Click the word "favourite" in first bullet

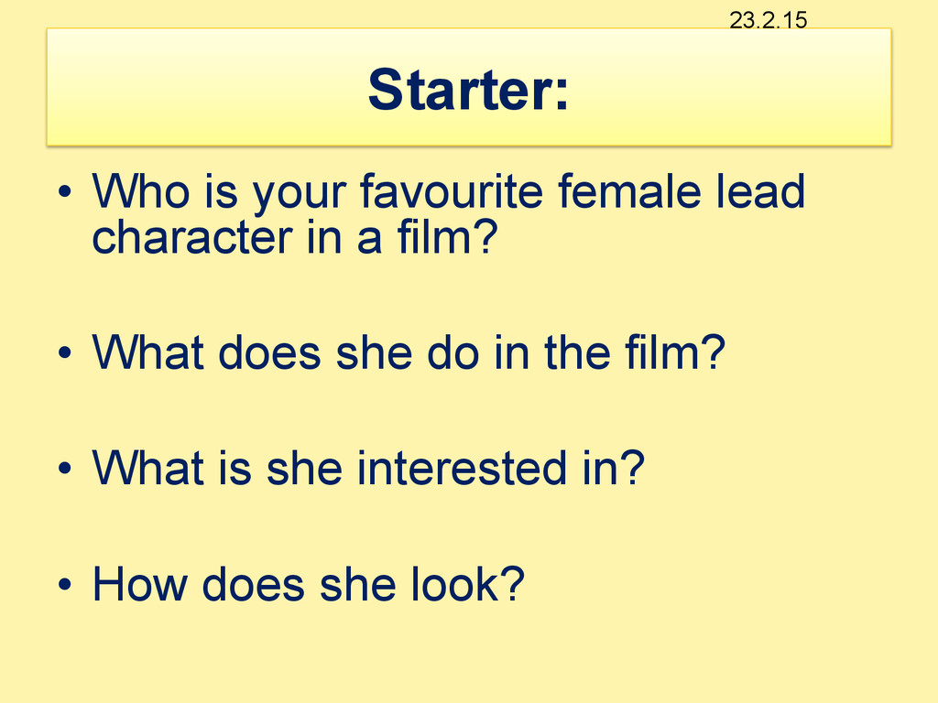pyautogui.click(x=452, y=192)
